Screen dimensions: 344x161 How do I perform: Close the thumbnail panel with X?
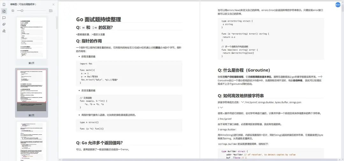point(54,4)
